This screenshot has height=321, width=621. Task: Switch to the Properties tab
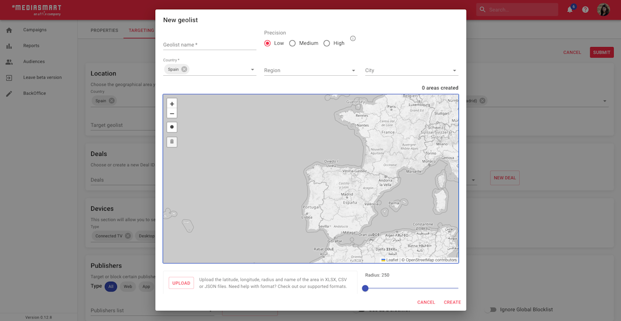[x=104, y=30]
